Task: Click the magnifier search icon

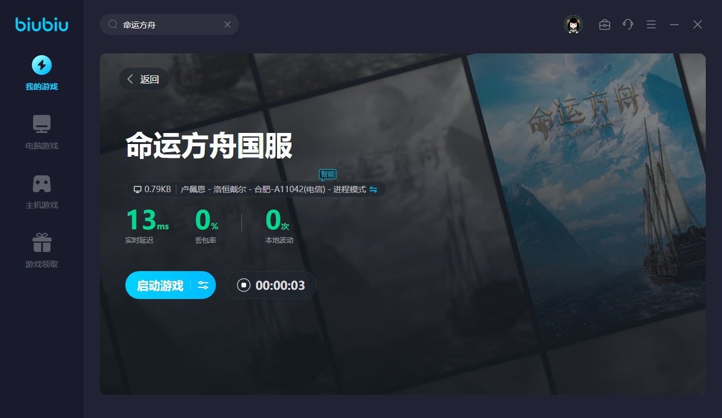Action: click(113, 24)
